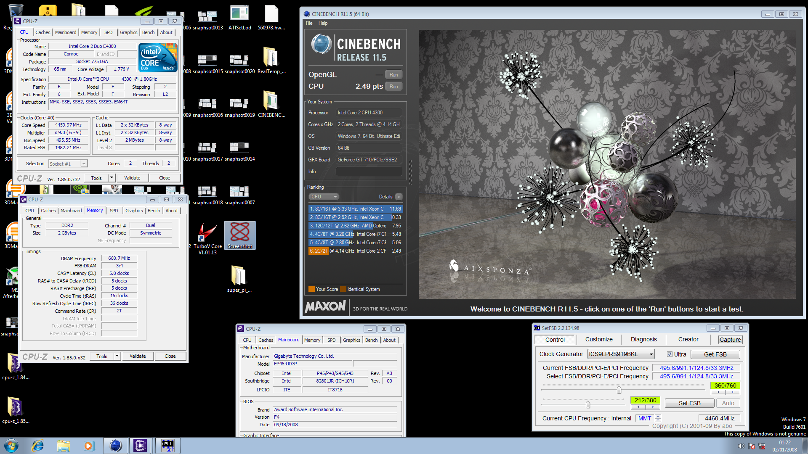Viewport: 808px width, 454px height.
Task: Open the snaphsot0019 desktop image
Action: click(x=239, y=107)
